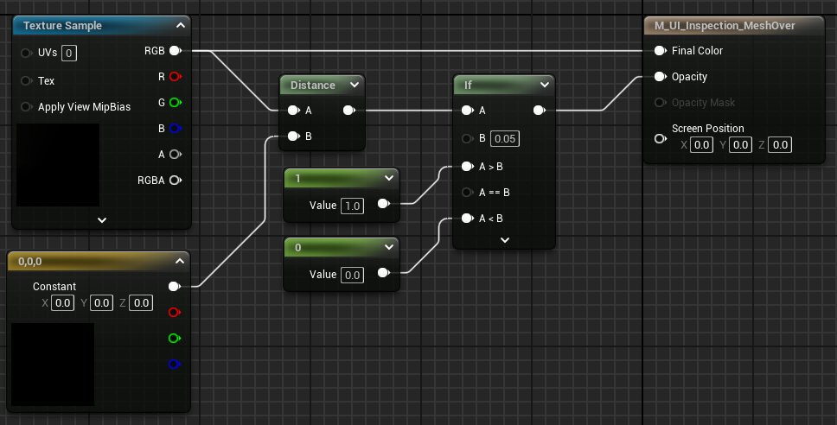This screenshot has width=837, height=425.
Task: Click white output pin of 0,0,0 Constant
Action: point(175,286)
